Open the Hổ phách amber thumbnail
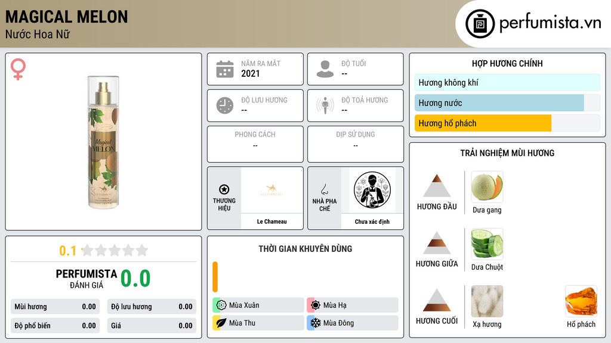 pyautogui.click(x=581, y=301)
